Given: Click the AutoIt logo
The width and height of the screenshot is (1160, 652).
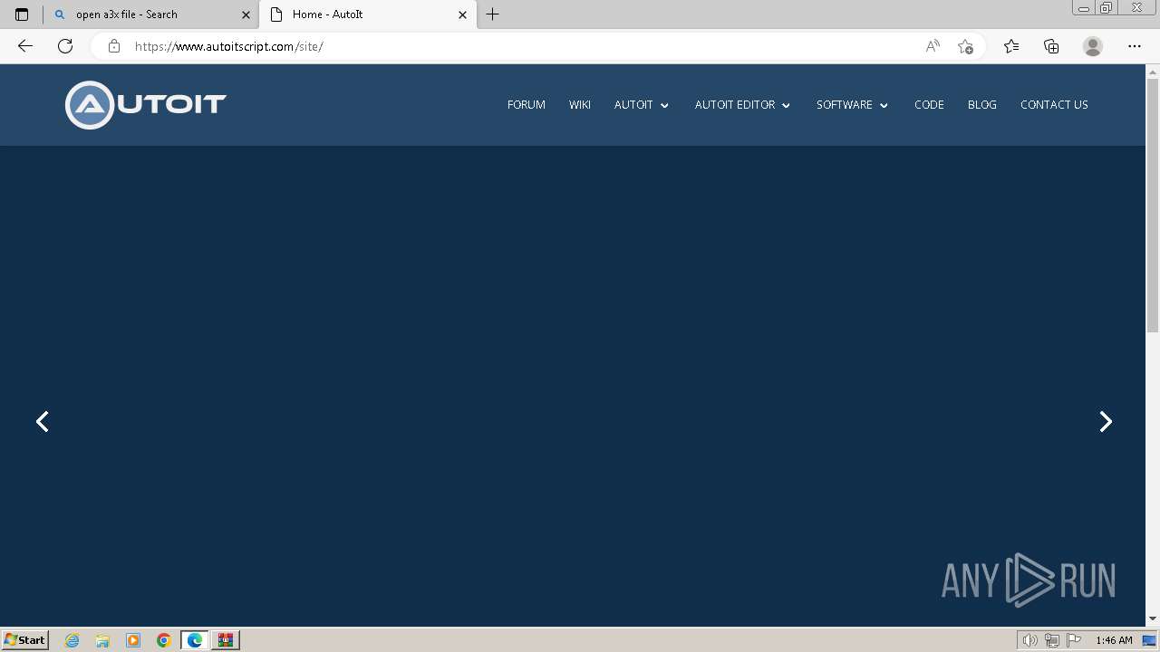Looking at the screenshot, I should (x=146, y=105).
